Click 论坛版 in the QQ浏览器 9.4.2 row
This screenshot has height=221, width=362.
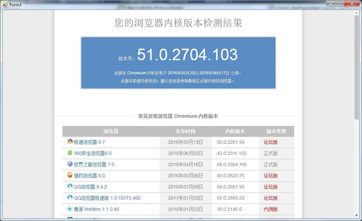coord(271,187)
